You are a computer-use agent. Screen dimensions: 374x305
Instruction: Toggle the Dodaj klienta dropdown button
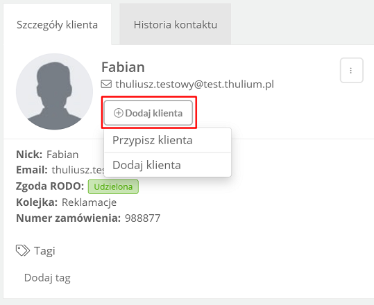[148, 113]
